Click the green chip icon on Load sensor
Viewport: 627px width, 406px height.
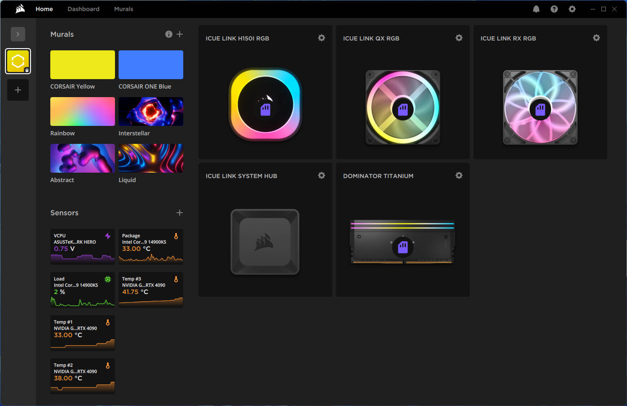click(108, 279)
